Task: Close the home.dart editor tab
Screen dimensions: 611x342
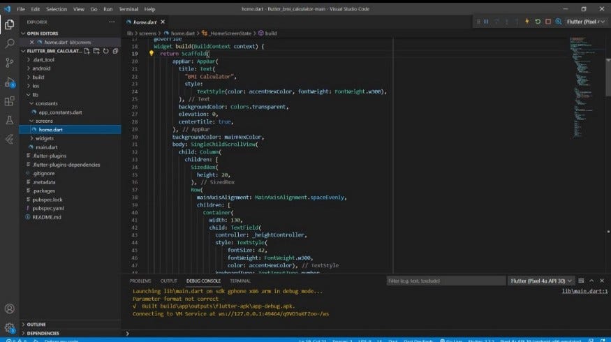Action: point(163,22)
